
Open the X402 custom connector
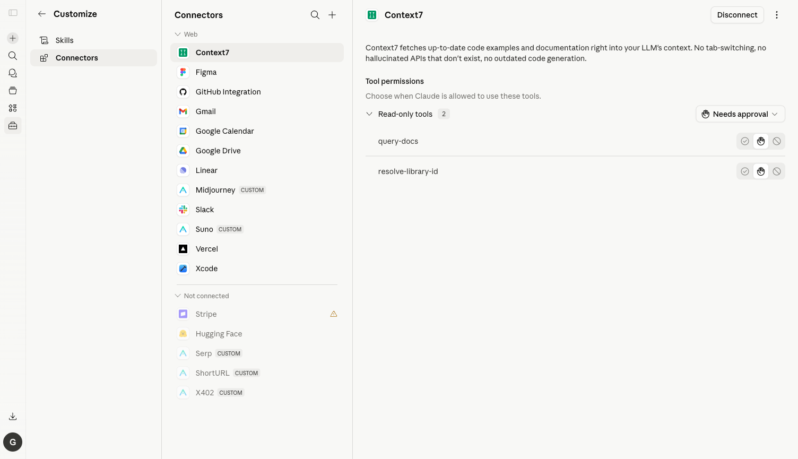(x=257, y=393)
